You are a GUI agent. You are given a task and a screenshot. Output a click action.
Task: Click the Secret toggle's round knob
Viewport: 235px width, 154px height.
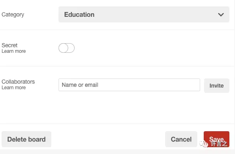tap(63, 48)
